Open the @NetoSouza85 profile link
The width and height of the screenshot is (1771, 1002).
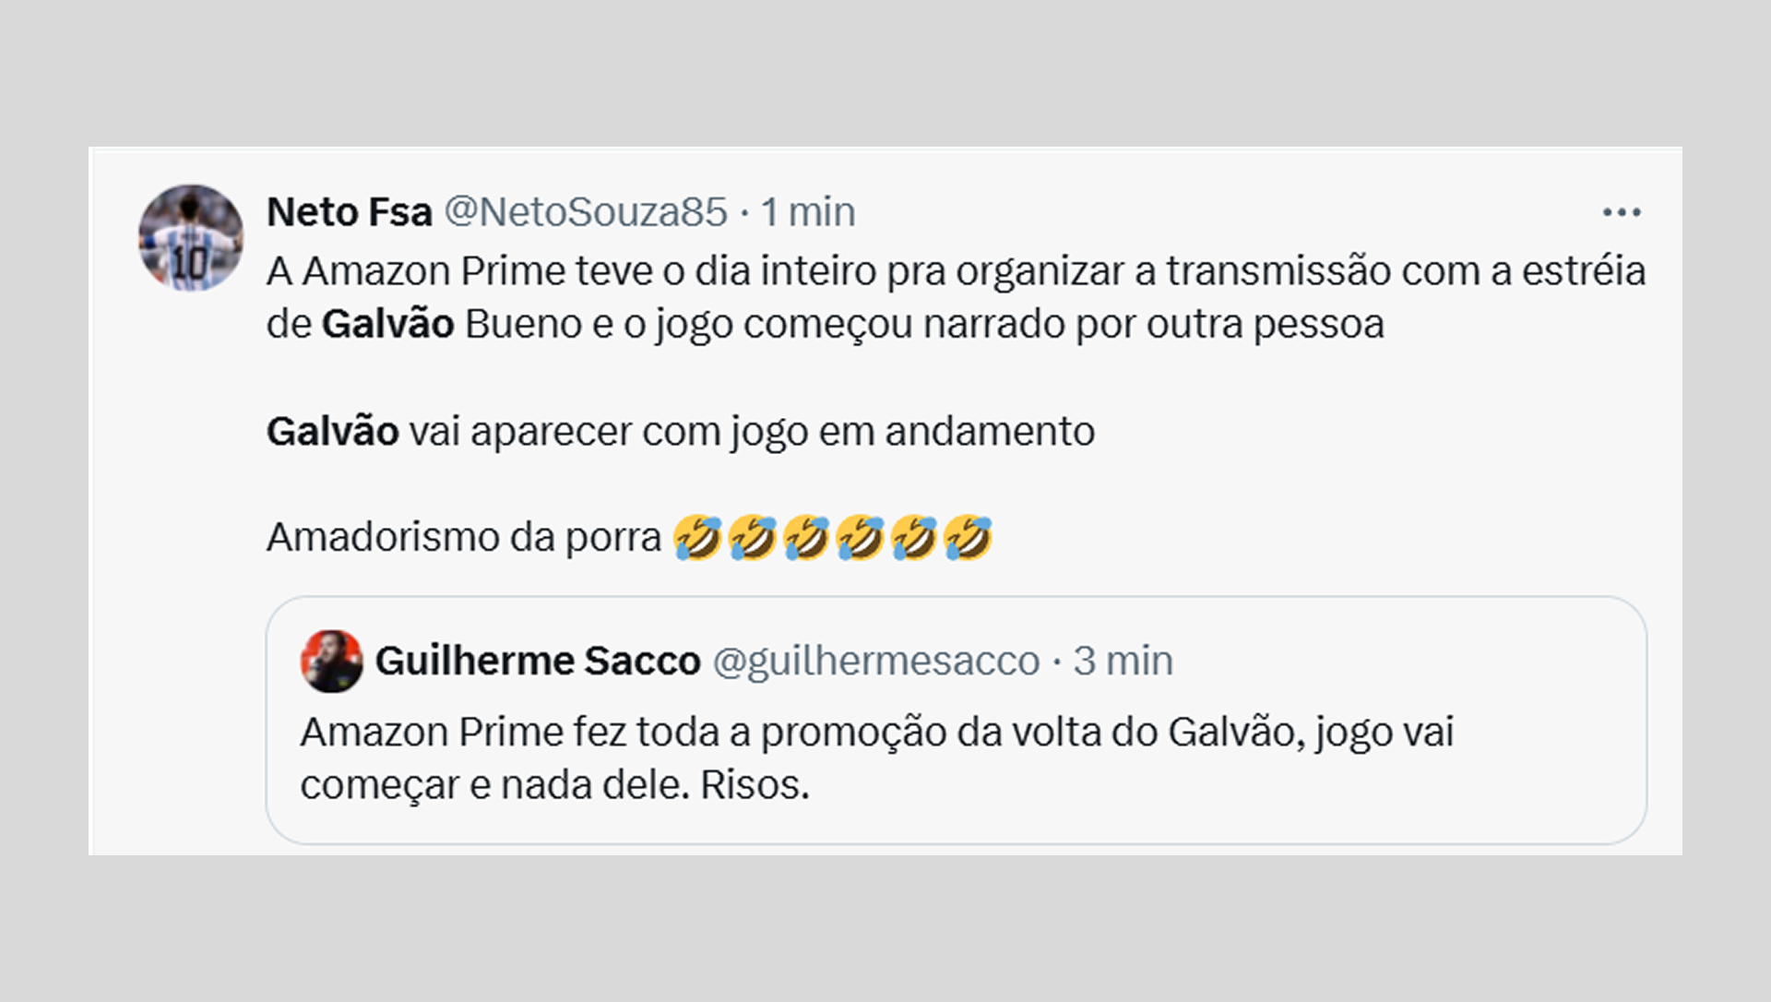588,210
